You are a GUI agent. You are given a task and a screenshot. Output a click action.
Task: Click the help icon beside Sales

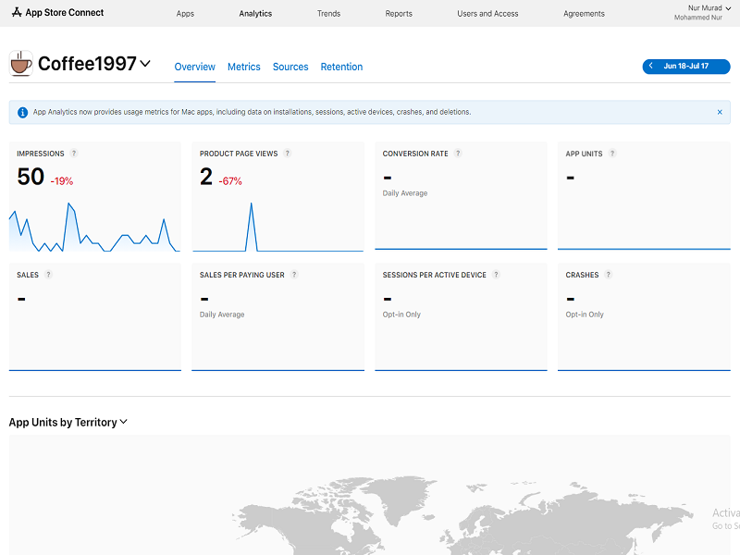click(x=48, y=275)
